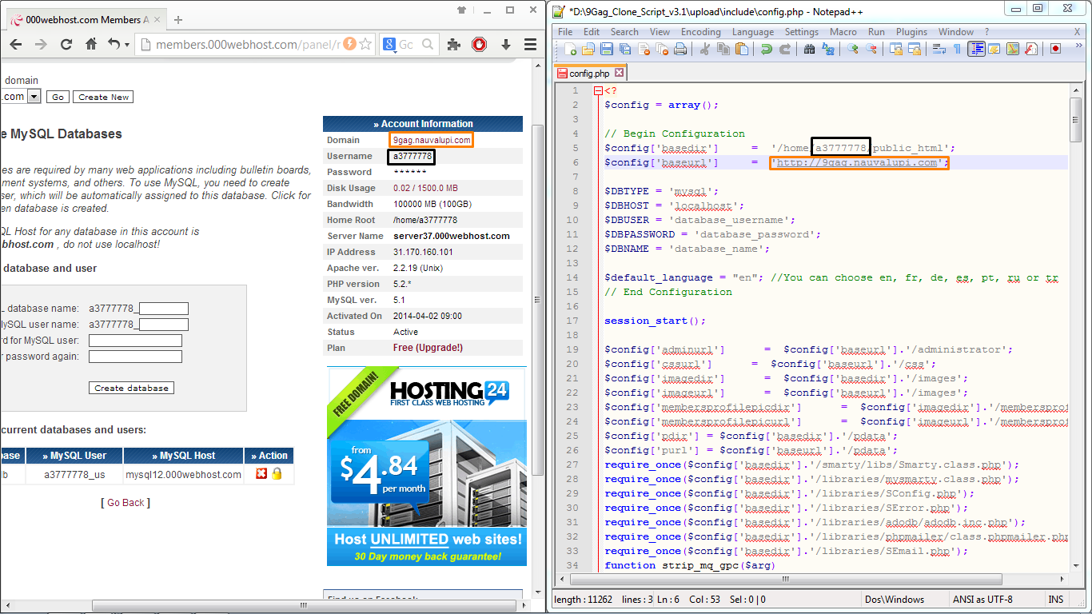1092x614 pixels.
Task: Select the config.php document tab
Action: point(589,73)
